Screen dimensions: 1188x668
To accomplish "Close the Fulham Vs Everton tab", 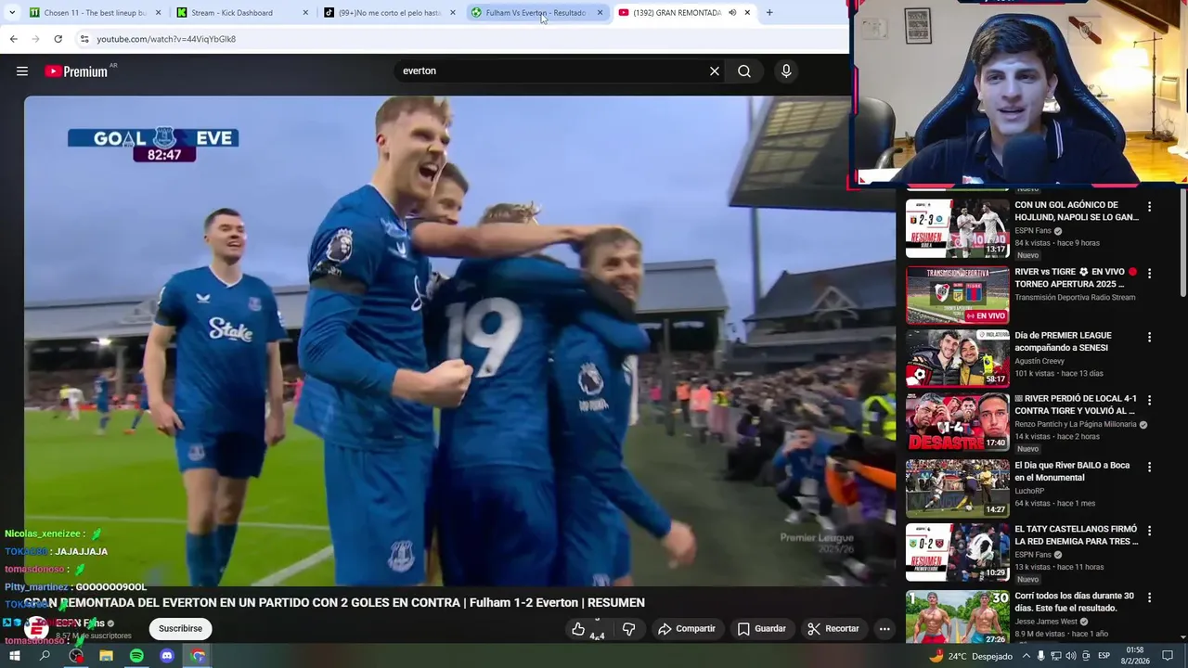I will (600, 13).
